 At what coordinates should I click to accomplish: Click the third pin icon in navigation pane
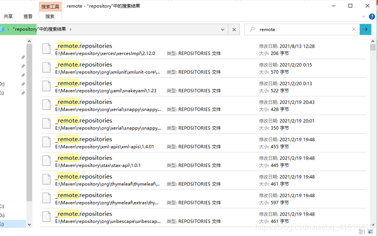point(23,75)
